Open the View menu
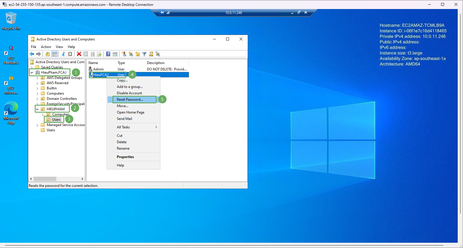Screen dimensions: 463x248 [59, 47]
